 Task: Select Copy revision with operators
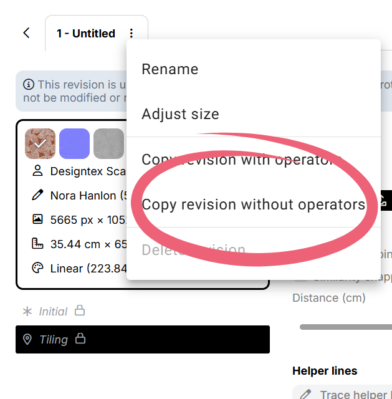240,159
